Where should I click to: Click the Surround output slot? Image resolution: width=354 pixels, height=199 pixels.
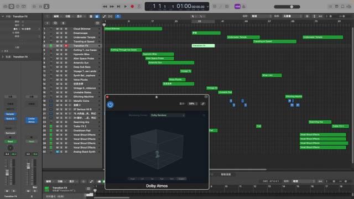pos(10,133)
